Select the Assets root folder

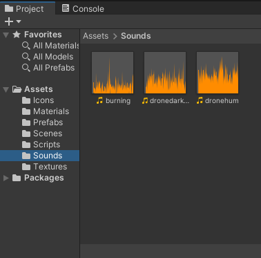point(39,89)
